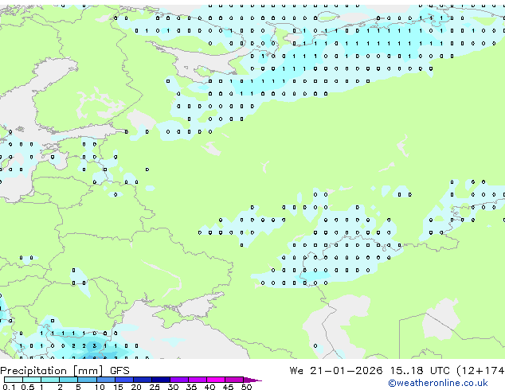Select the 40–45 mm magenta legend swatch
505x390 pixels.
coord(216,380)
